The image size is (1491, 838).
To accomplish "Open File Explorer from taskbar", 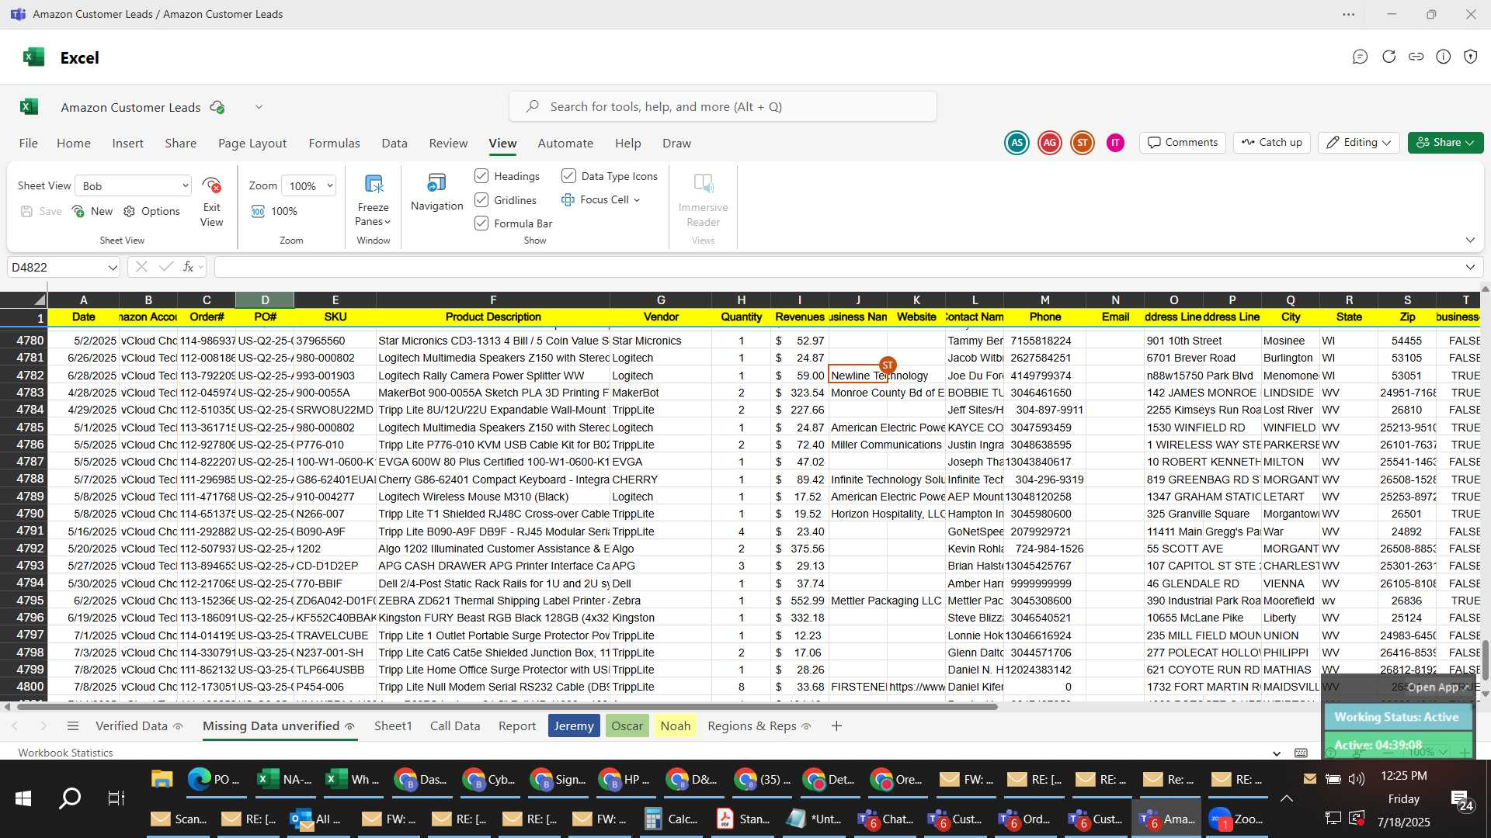I will [162, 779].
